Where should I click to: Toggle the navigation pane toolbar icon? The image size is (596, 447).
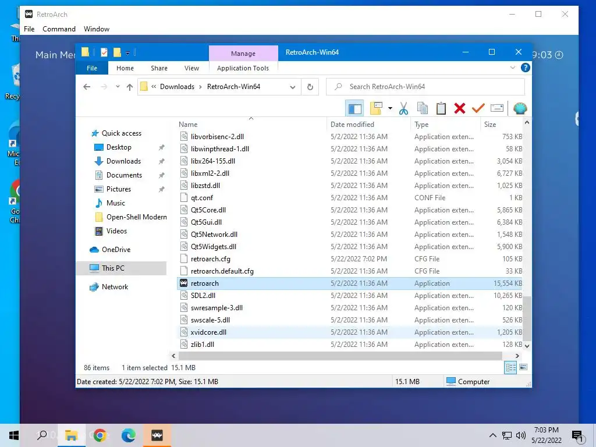coord(354,109)
